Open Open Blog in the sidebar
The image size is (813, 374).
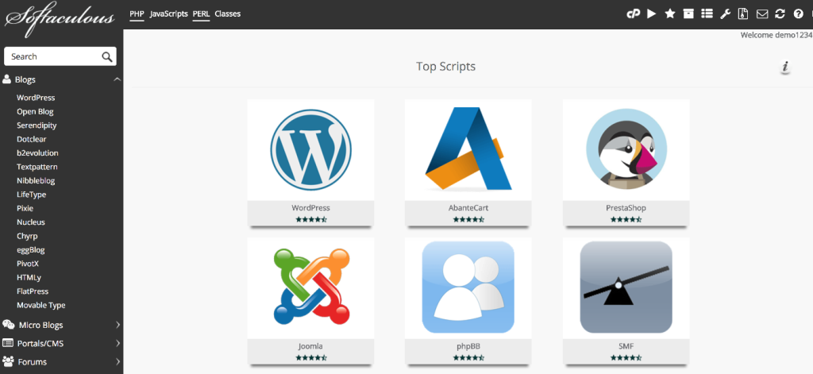[x=35, y=111]
